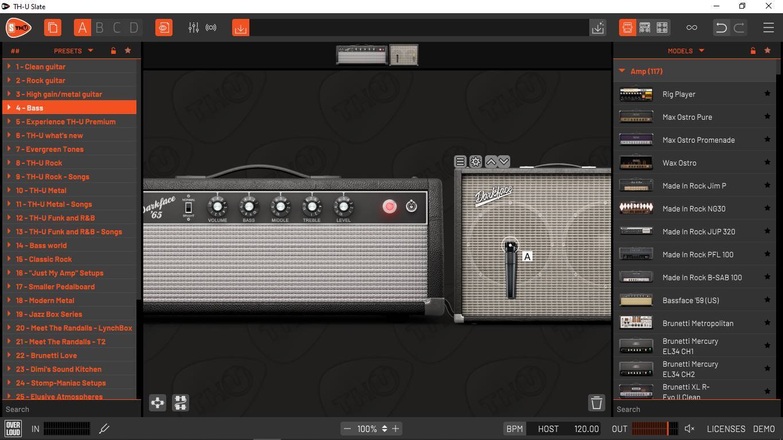The height and width of the screenshot is (440, 783).
Task: Open the PRESETS dropdown arrow
Action: pos(90,50)
